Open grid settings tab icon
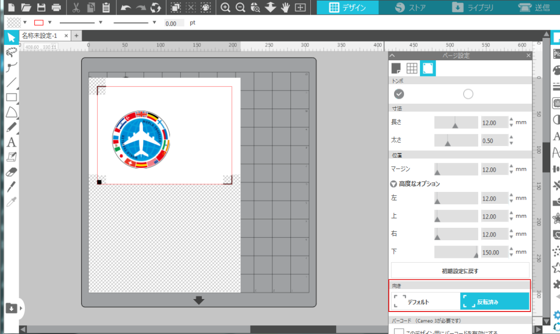This screenshot has height=334, width=560. coord(412,68)
